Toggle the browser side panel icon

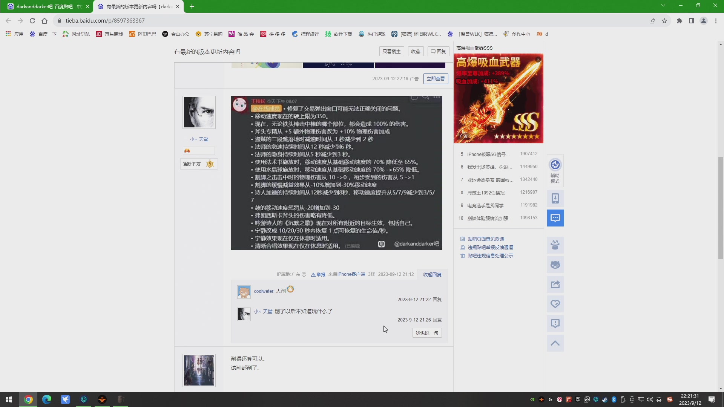pos(692,21)
